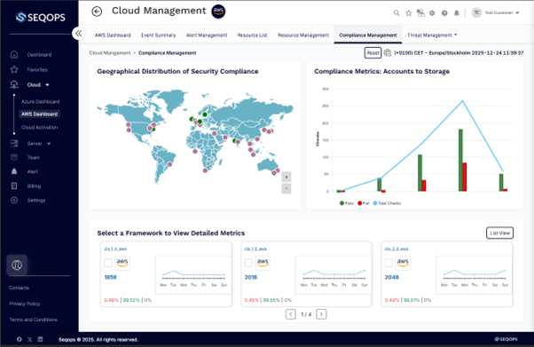This screenshot has height=347, width=534.
Task: Expand the Server menu arrow
Action: 49,144
